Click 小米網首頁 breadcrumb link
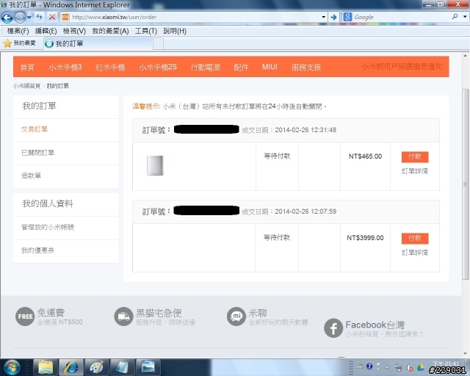This screenshot has width=470, height=376. click(26, 86)
